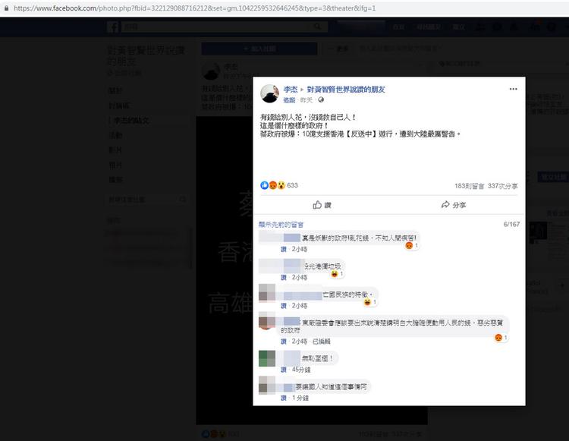569x441 pixels.
Task: Open the author name link 李杰
Action: tap(291, 90)
